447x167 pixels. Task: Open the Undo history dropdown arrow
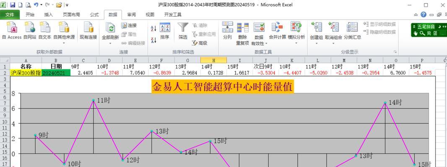[41, 5]
